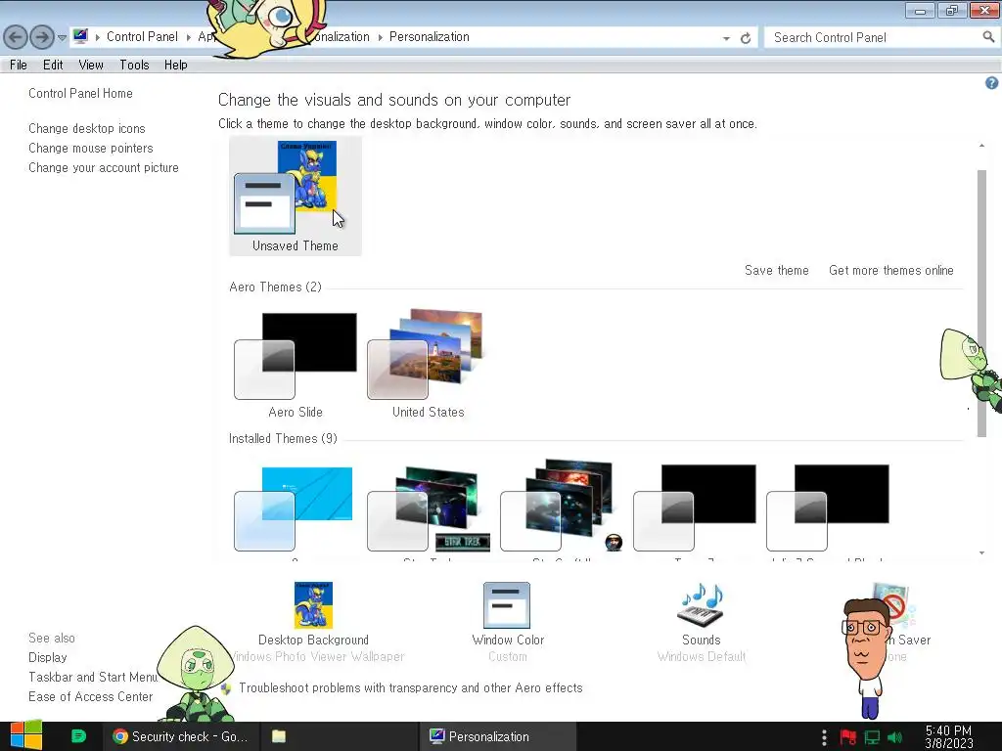Open the Desktop Background icon
The image size is (1002, 751).
(x=313, y=604)
